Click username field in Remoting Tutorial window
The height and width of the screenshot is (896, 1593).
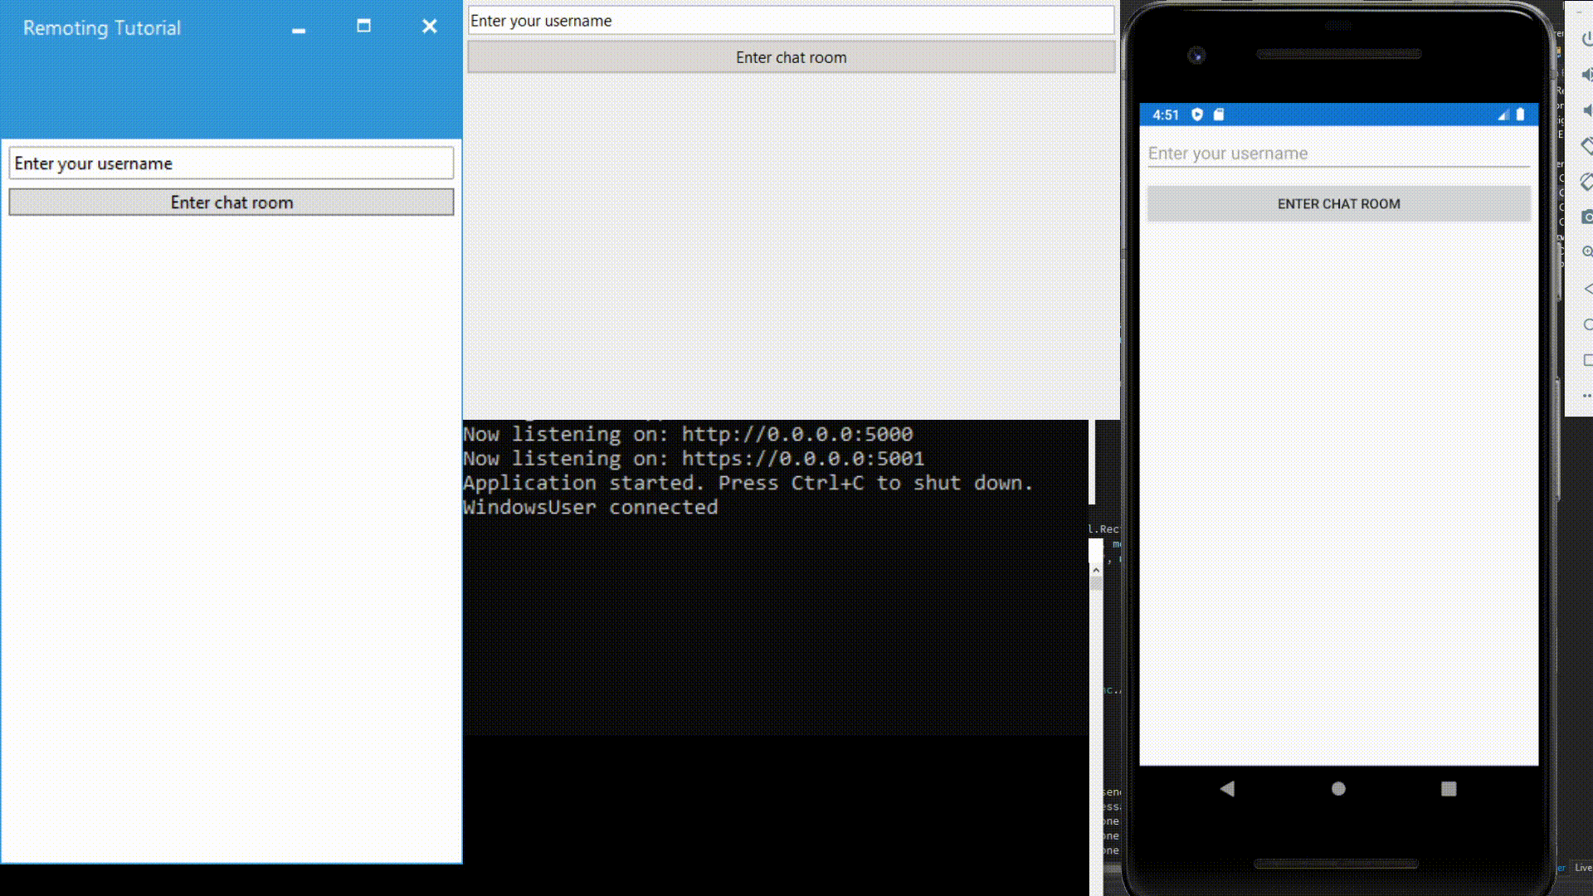[x=231, y=163]
